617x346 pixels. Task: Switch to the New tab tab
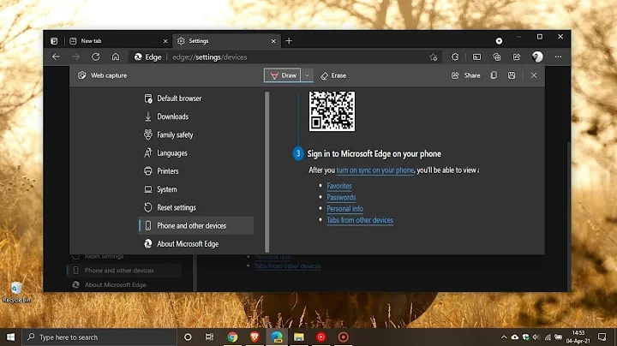coord(119,41)
